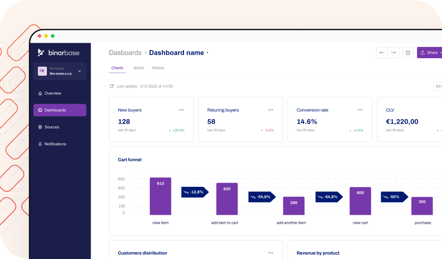This screenshot has width=442, height=259.
Task: Click the Dasboards breadcrumb link
Action: (x=125, y=53)
